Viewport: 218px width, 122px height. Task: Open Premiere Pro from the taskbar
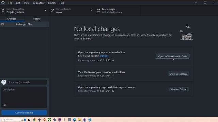tap(60, 120)
